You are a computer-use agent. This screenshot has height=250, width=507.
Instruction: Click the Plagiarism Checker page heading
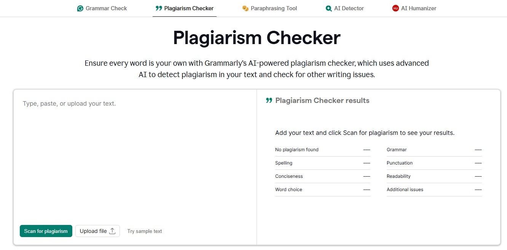[x=256, y=38]
